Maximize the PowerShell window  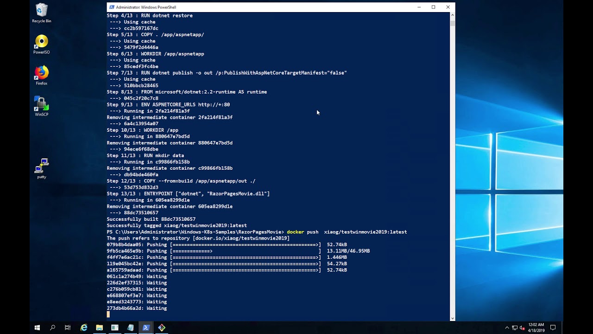pos(433,7)
